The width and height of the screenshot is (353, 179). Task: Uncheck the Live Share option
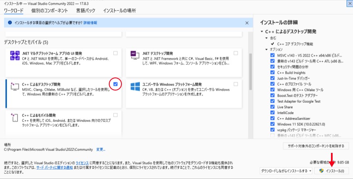coord(273,107)
